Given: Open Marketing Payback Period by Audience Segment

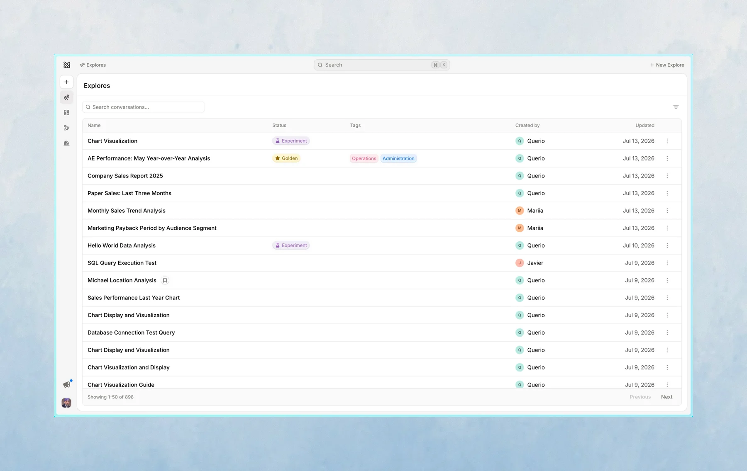Looking at the screenshot, I should pyautogui.click(x=152, y=228).
